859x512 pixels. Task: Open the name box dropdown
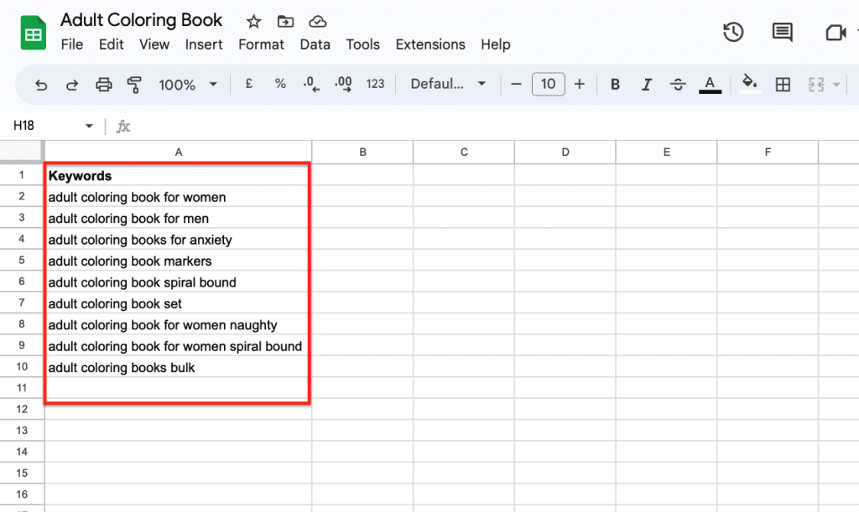tap(91, 123)
